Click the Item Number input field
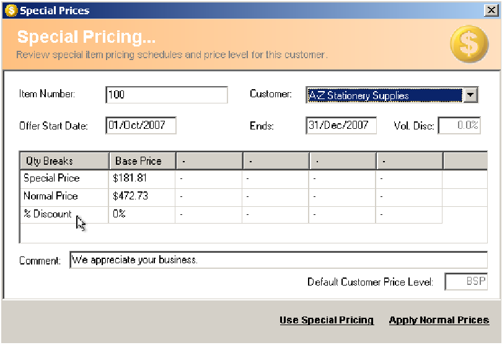The height and width of the screenshot is (345, 502). 167,95
